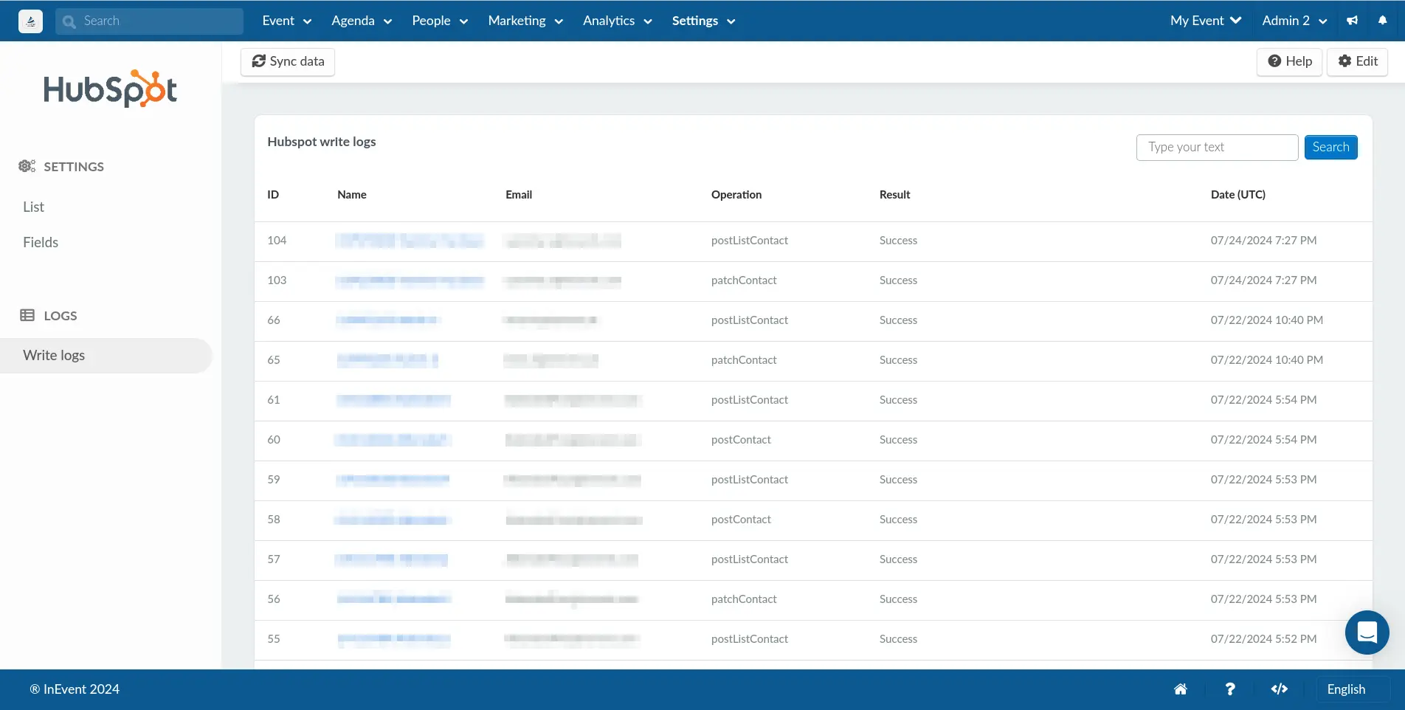The image size is (1405, 710).
Task: Click the SETTINGS section header
Action: pos(61,167)
